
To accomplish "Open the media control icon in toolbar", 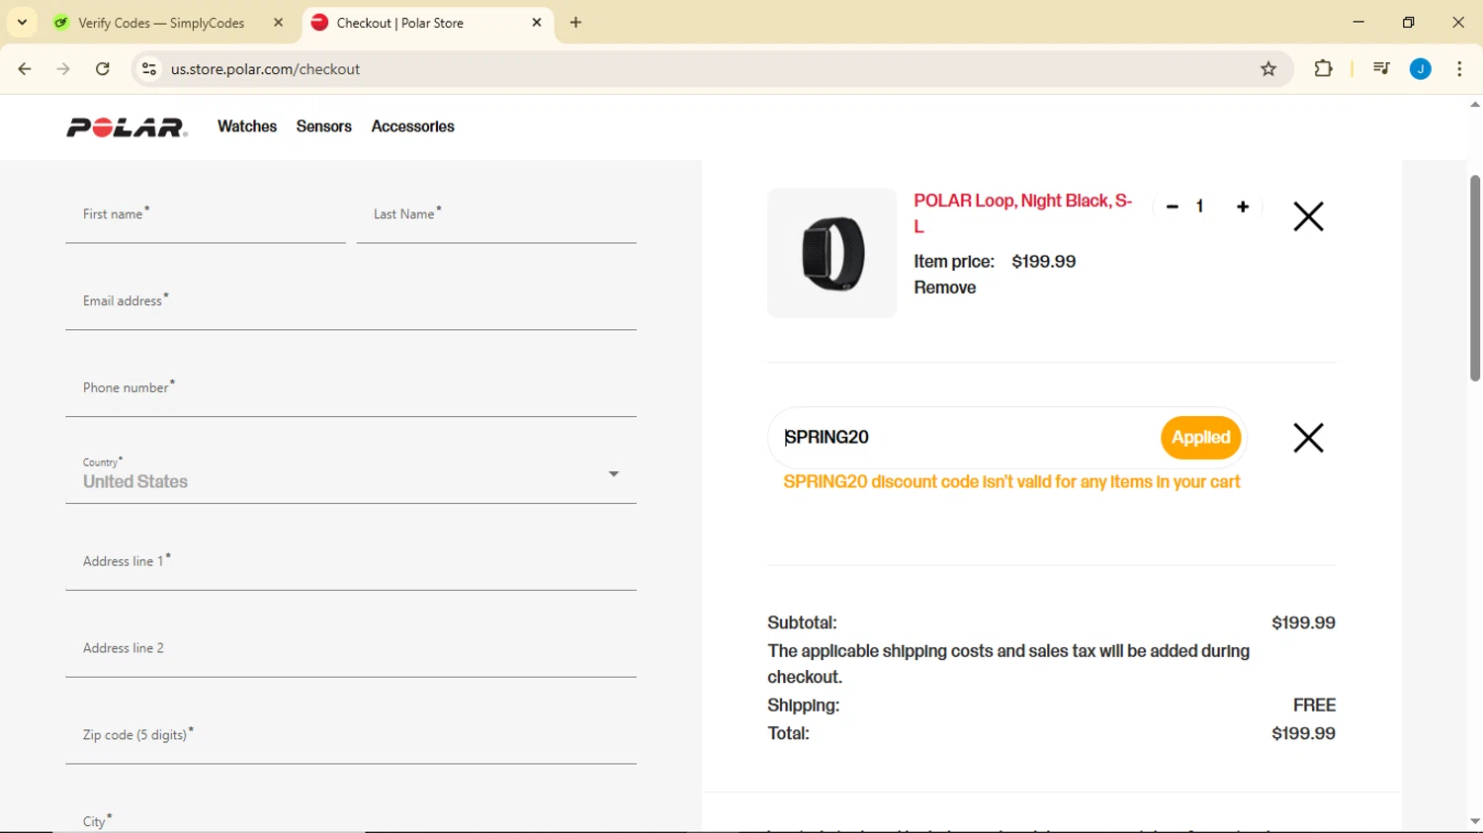I will point(1381,69).
